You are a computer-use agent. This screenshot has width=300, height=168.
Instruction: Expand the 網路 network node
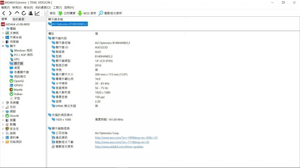pos(3,112)
